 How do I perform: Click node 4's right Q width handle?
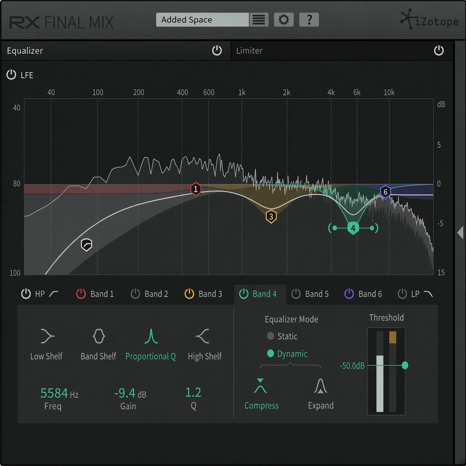click(x=372, y=228)
